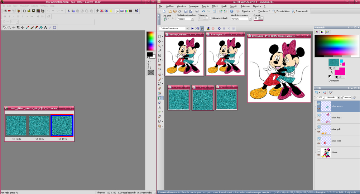Open Visualizza menu in Paint Shop Pro
360x194 pixels.
click(181, 6)
